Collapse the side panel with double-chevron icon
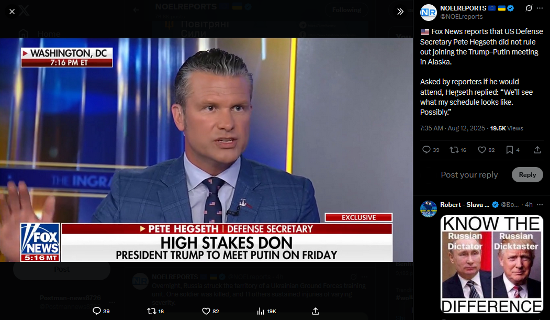The width and height of the screenshot is (550, 320). [400, 12]
